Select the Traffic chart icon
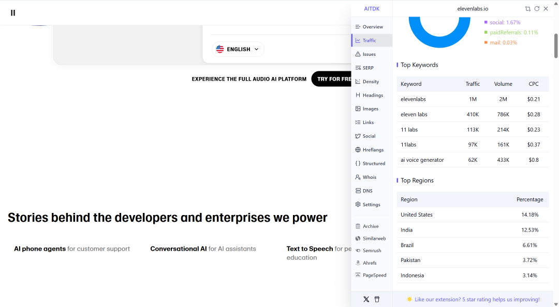The image size is (559, 307). click(358, 40)
